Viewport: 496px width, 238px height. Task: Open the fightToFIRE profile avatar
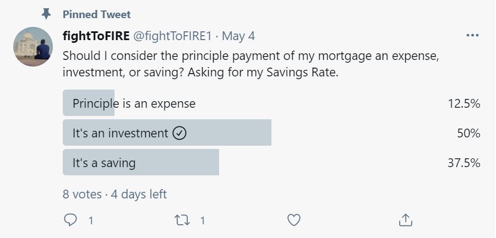tap(32, 47)
